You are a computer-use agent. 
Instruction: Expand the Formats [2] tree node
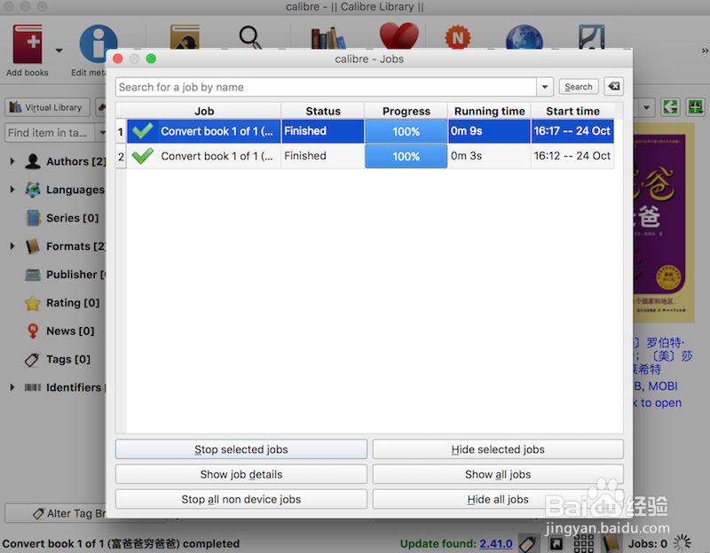12,246
